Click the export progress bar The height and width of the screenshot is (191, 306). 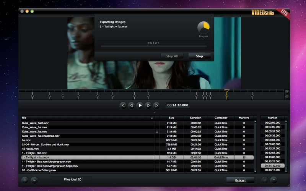154,47
